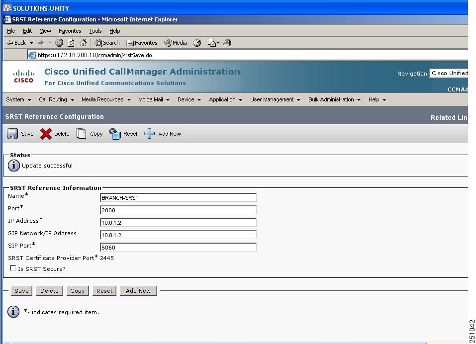The height and width of the screenshot is (344, 476).
Task: Click the bottom Copy button
Action: 78,291
